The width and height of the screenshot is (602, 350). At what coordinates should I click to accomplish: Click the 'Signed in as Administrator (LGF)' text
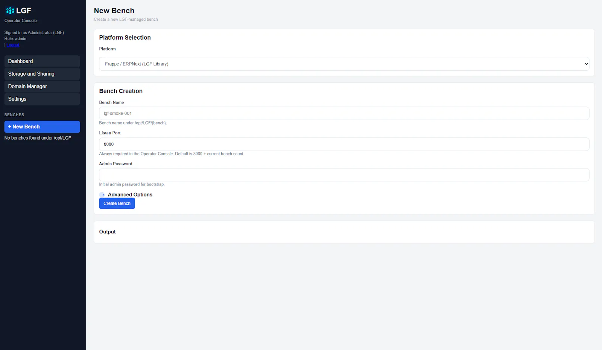coord(34,33)
